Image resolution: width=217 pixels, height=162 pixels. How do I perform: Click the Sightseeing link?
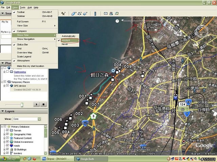pyautogui.click(x=20, y=72)
